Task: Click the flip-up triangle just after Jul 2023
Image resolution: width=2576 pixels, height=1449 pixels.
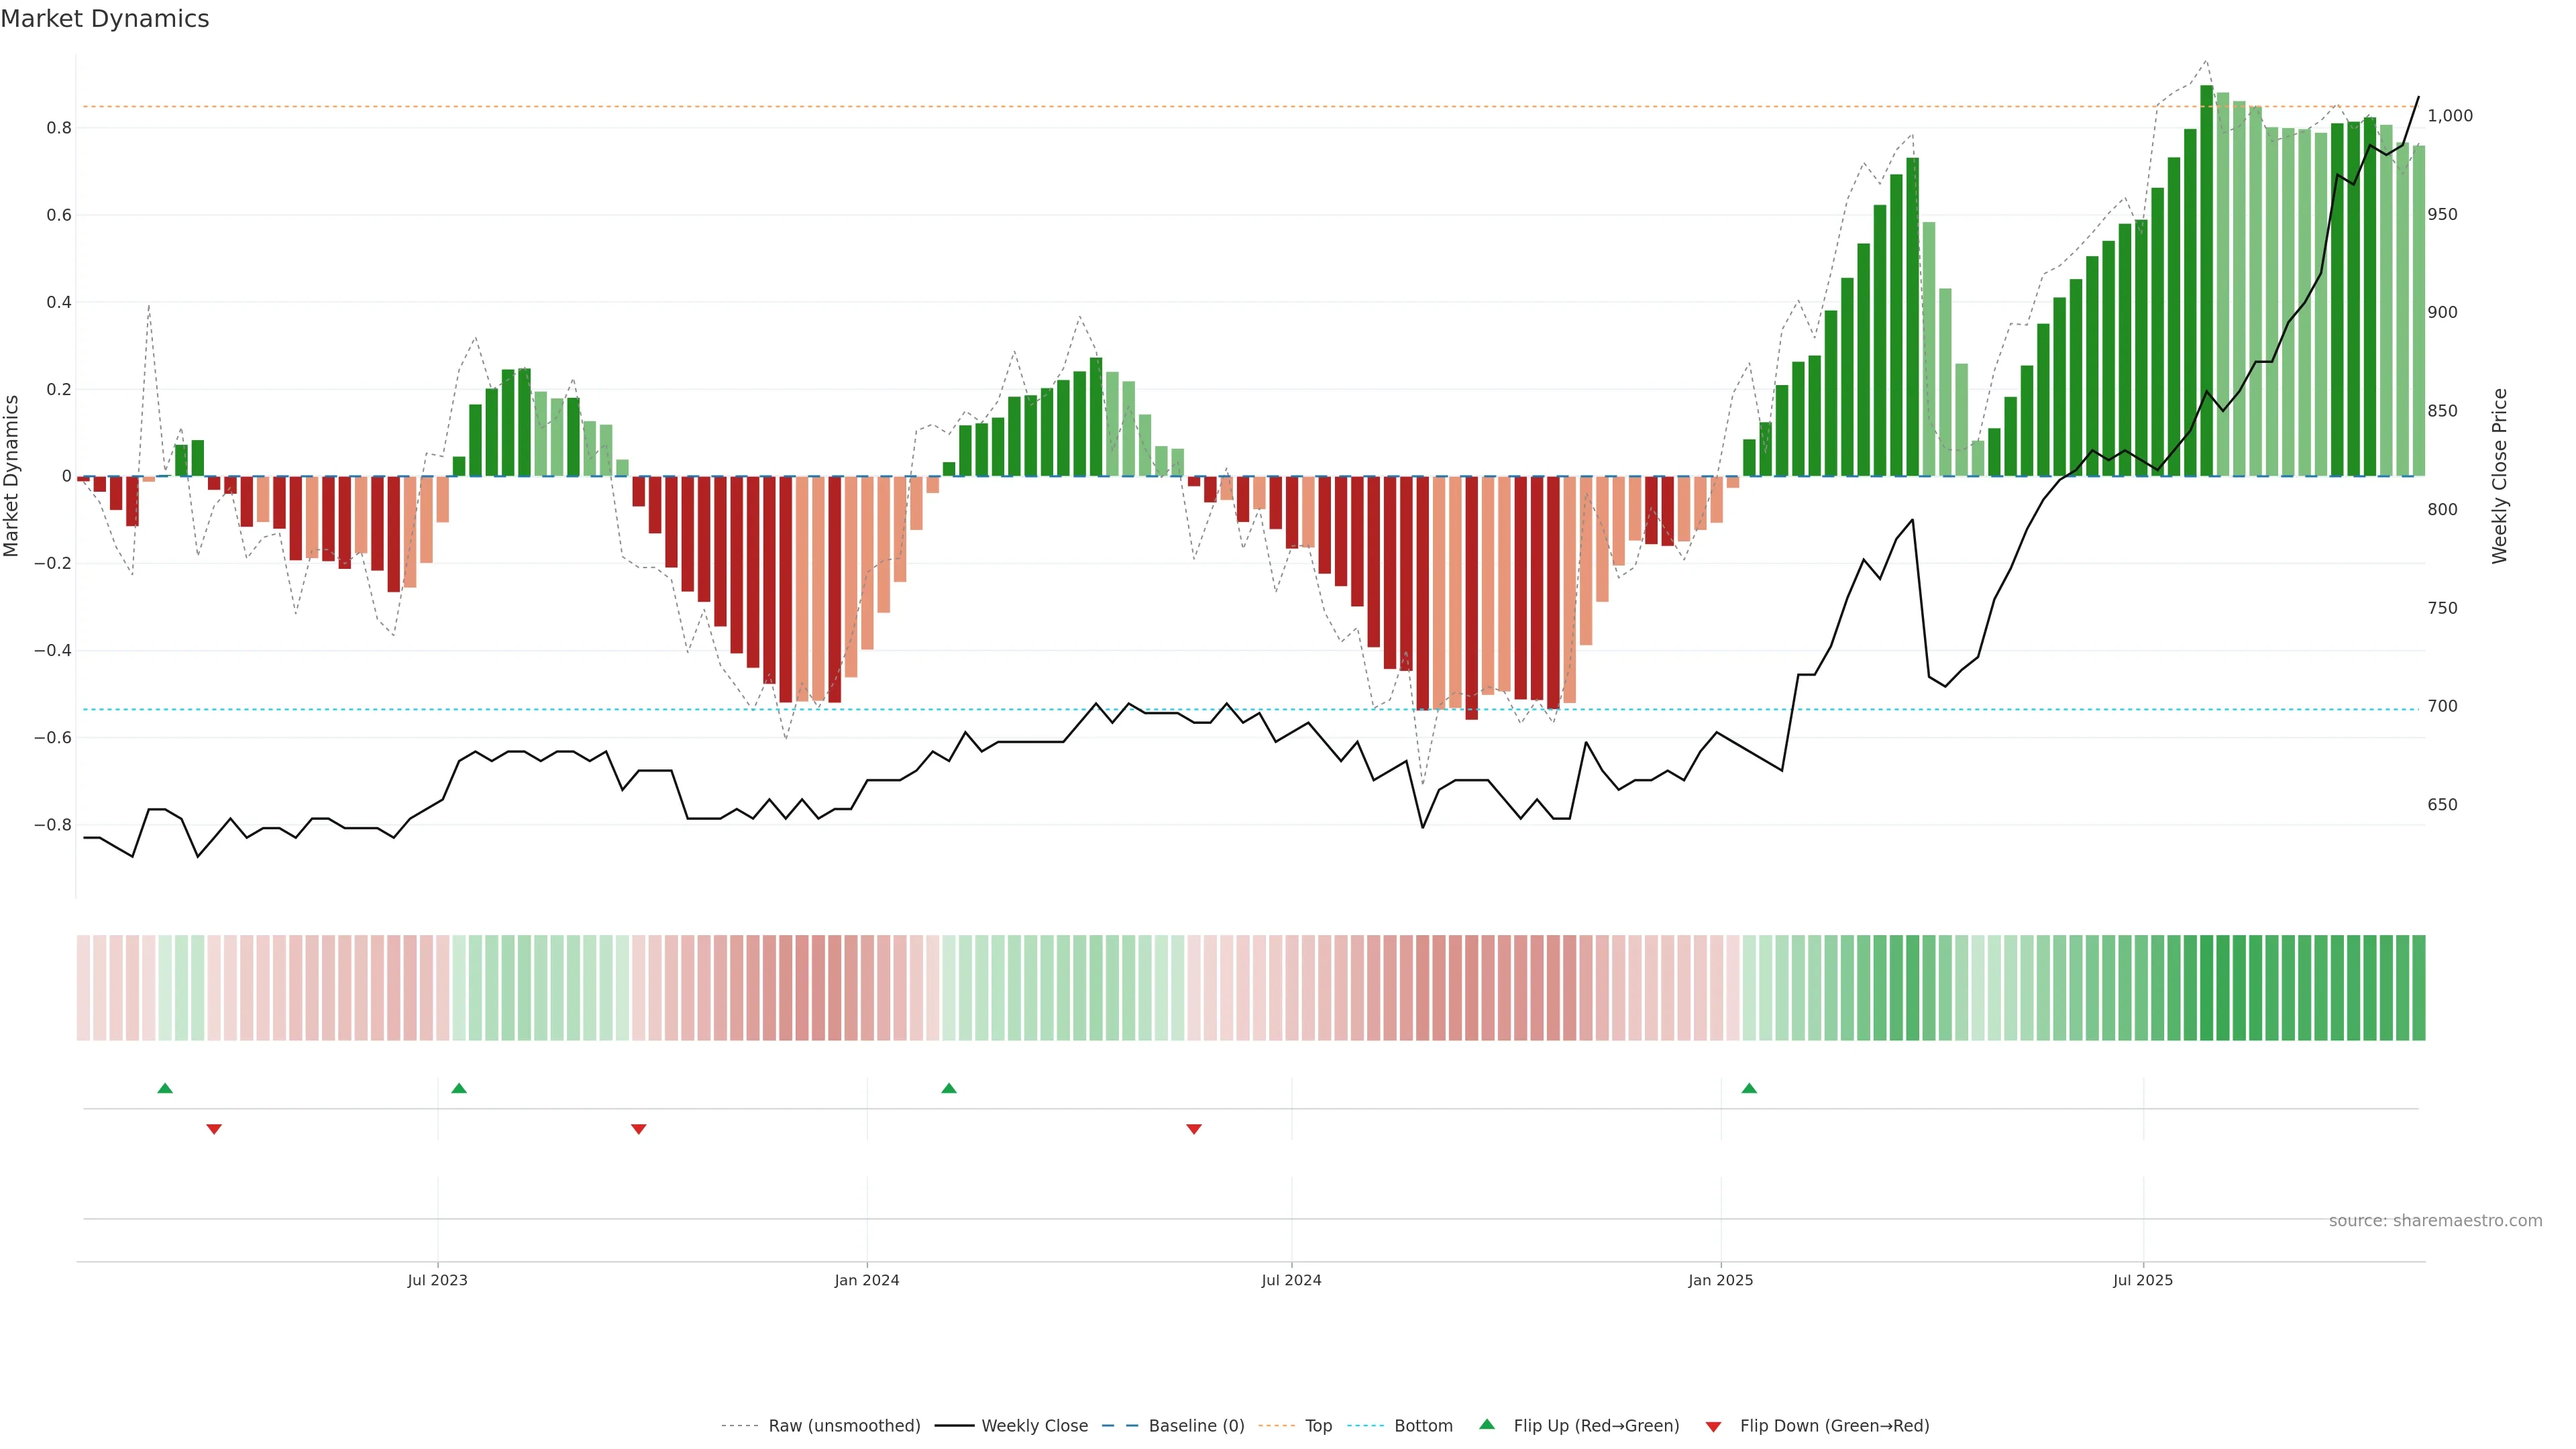Action: tap(459, 1088)
